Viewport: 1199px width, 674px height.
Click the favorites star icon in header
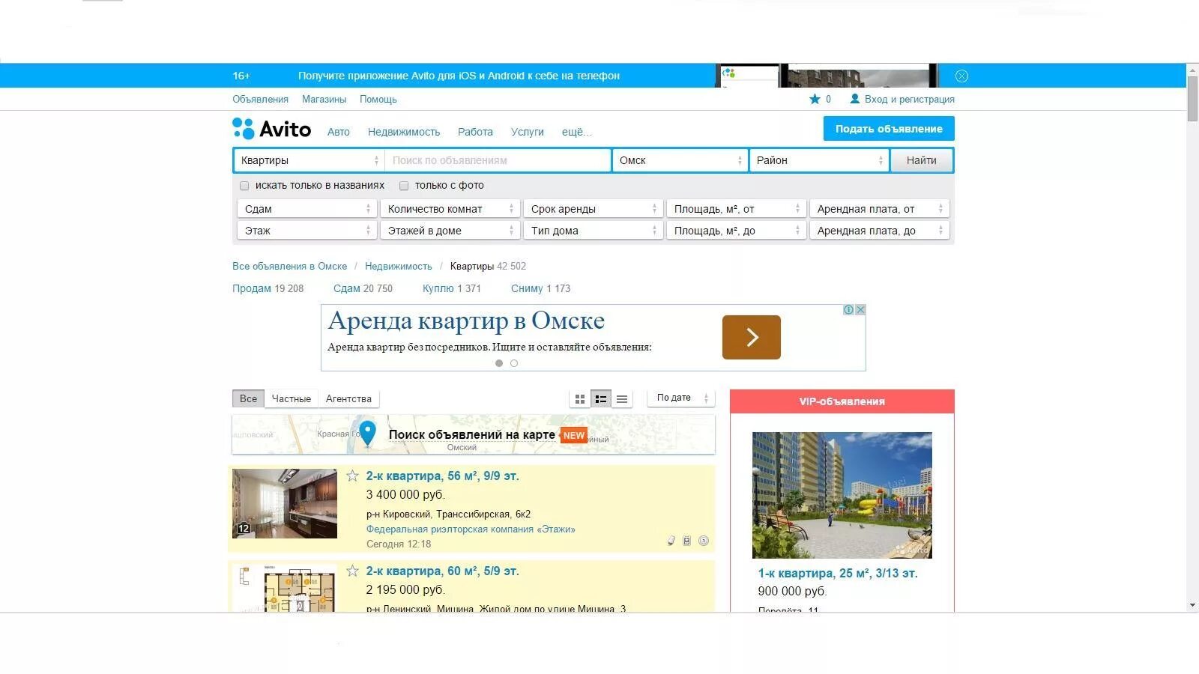pyautogui.click(x=815, y=99)
